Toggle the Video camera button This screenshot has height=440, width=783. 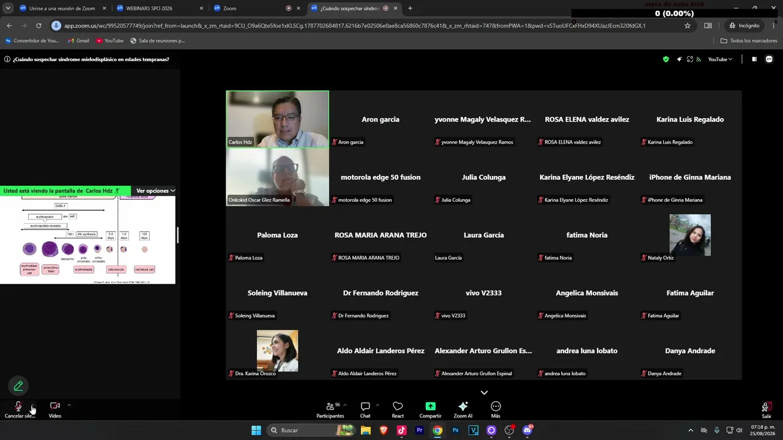tap(55, 409)
